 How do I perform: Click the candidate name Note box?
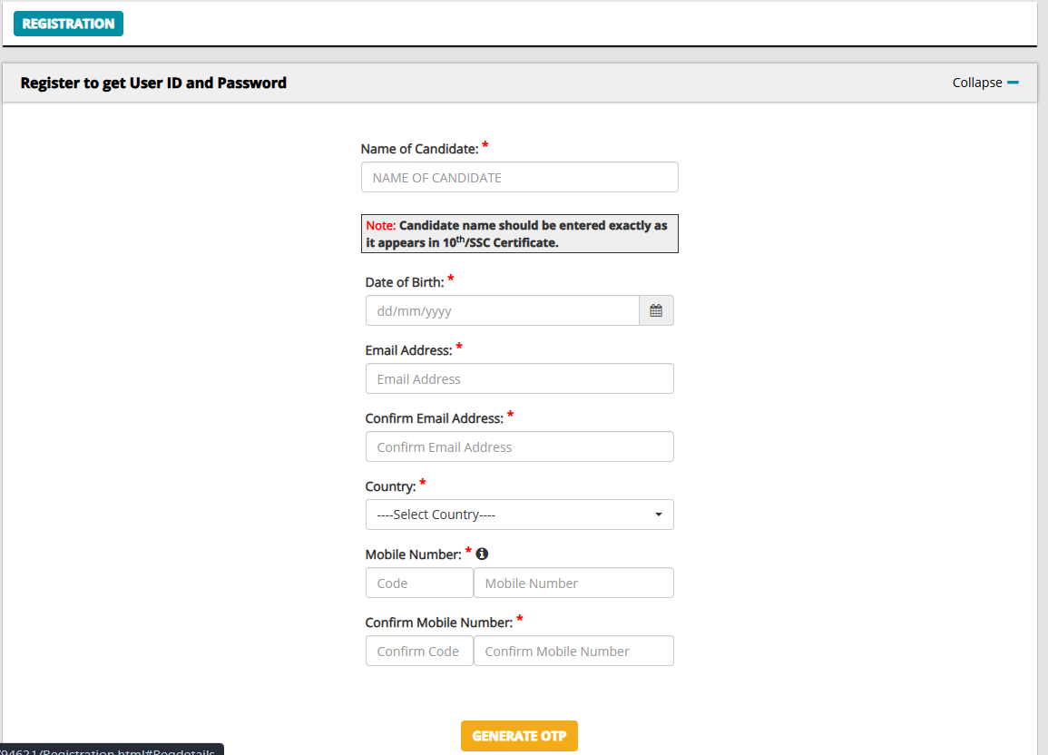click(519, 234)
